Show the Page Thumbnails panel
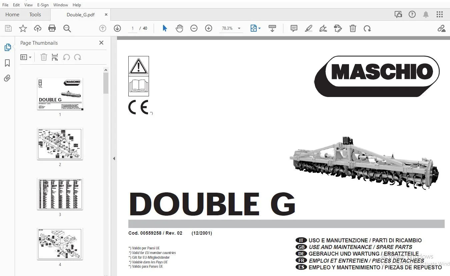The height and width of the screenshot is (276, 450). point(8,47)
